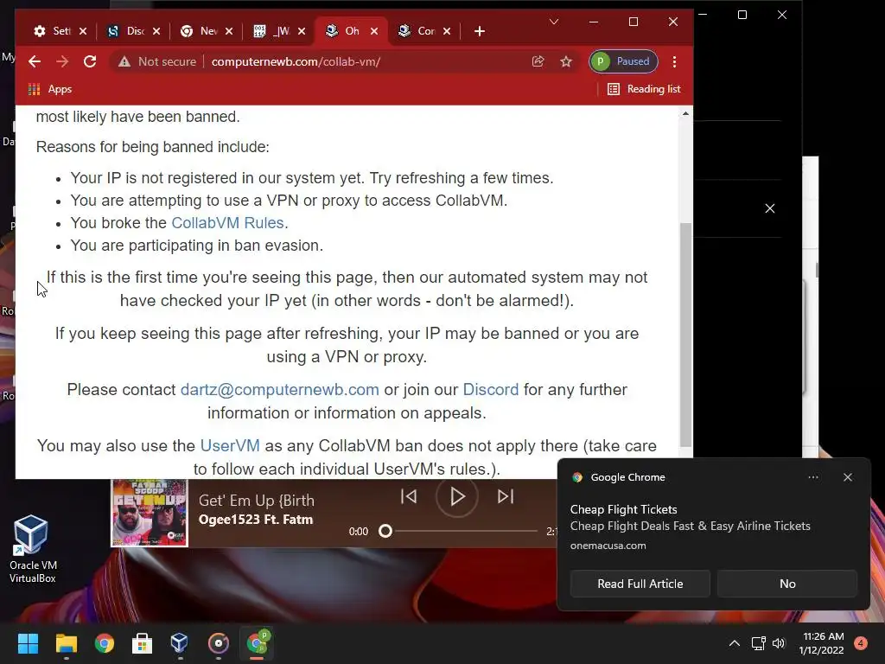Image resolution: width=885 pixels, height=664 pixels.
Task: Open the clock showing 11:26 AM
Action: pos(821,643)
